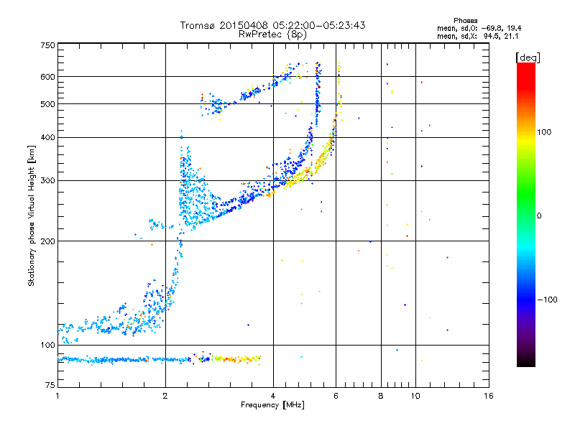
Task: Click the 'Phases' heading text
Action: [465, 21]
